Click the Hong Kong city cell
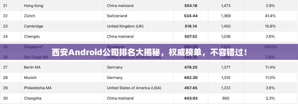298x104 pixels. pyautogui.click(x=33, y=6)
